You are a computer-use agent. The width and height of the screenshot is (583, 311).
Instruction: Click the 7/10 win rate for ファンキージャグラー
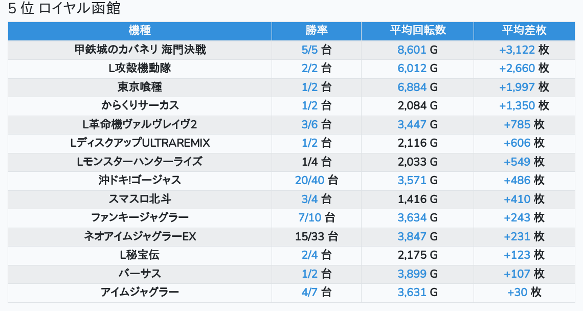coord(310,218)
